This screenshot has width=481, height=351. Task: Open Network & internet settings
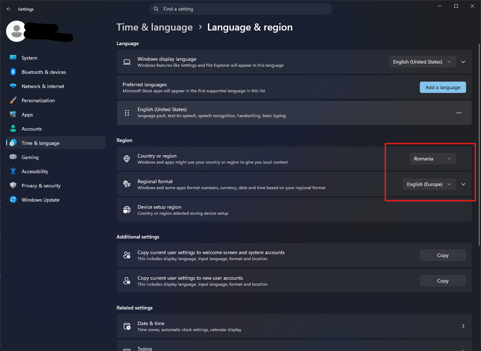click(x=56, y=86)
